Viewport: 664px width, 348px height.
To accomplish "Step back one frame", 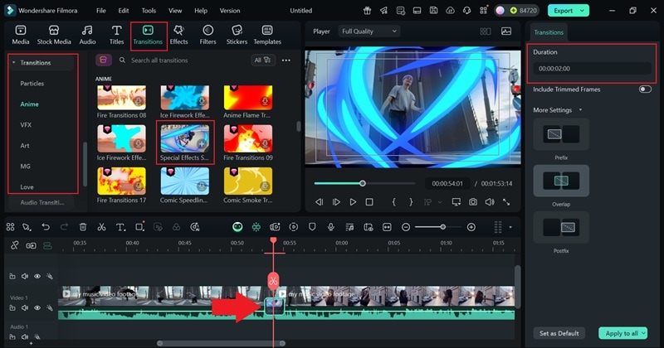I will pyautogui.click(x=320, y=202).
